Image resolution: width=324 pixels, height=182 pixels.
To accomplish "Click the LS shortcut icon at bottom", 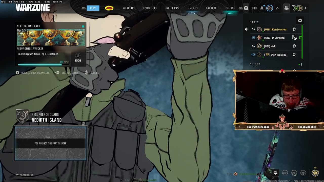I will 275,173.
